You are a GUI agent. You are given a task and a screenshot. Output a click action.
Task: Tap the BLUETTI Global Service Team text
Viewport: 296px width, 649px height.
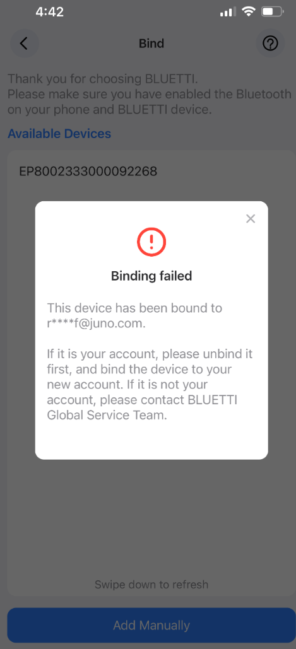pyautogui.click(x=150, y=408)
